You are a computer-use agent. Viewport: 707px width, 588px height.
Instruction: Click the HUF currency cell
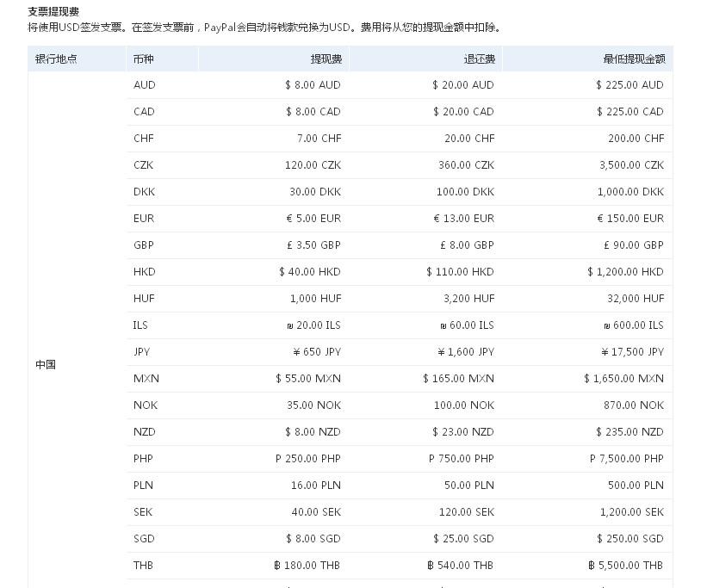pos(144,298)
